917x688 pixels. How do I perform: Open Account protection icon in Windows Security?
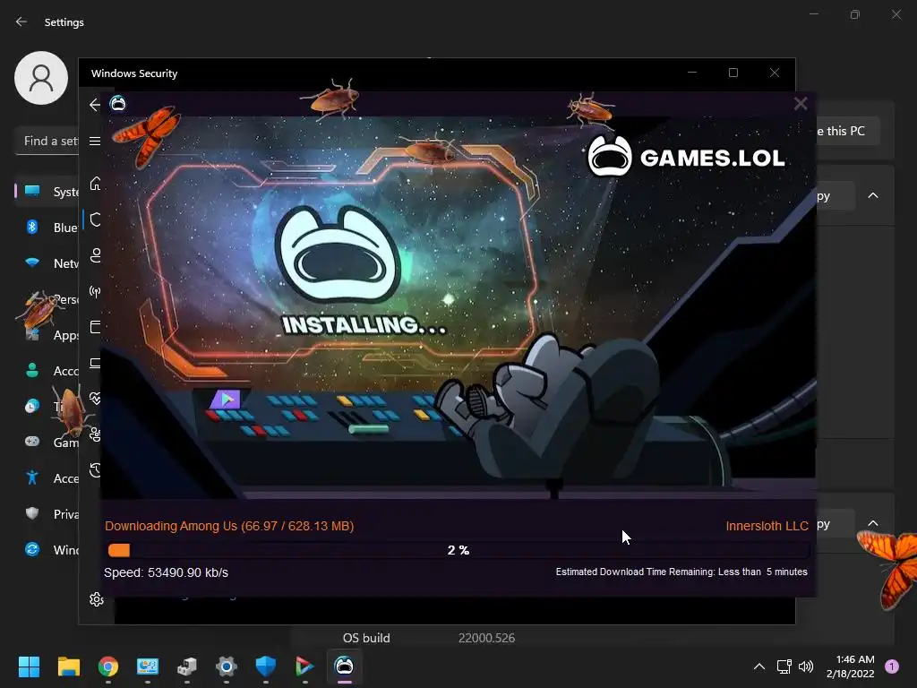[x=95, y=255]
